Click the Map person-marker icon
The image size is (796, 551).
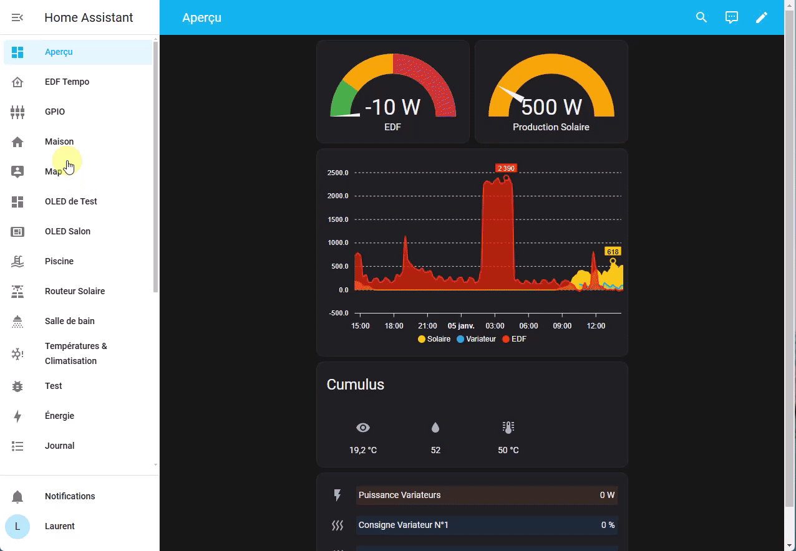coord(17,172)
